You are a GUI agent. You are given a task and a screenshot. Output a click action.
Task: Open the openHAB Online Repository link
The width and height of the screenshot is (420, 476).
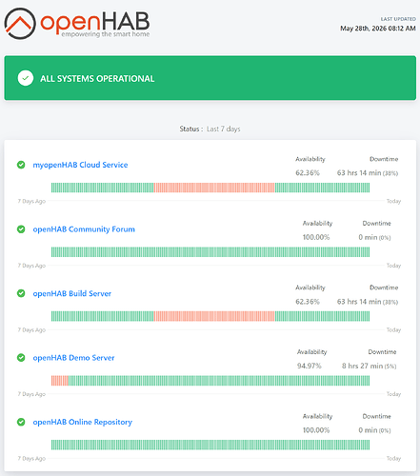83,422
